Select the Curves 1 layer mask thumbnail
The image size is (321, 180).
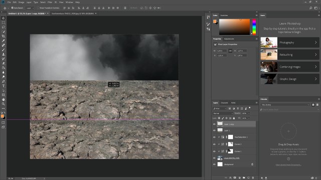coord(231,151)
